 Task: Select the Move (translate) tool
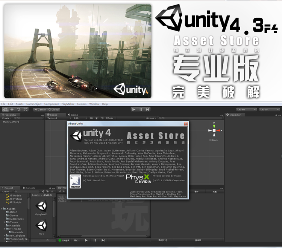click(x=12, y=109)
